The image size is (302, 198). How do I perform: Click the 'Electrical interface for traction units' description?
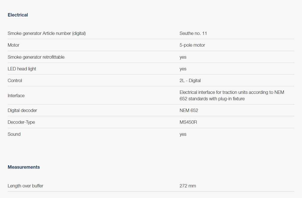point(232,95)
